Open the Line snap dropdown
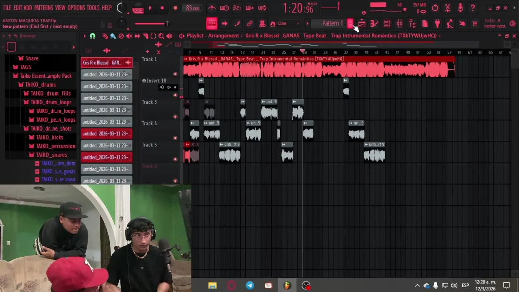Image resolution: width=519 pixels, height=292 pixels. coord(287,24)
